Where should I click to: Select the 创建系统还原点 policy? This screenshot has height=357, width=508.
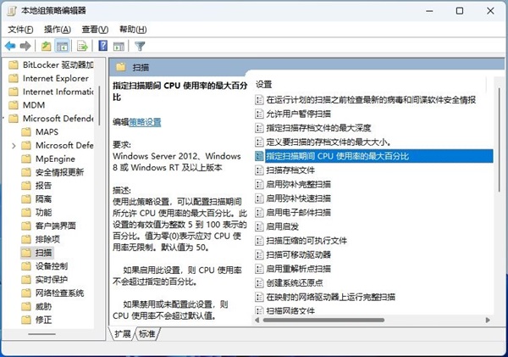pyautogui.click(x=289, y=283)
